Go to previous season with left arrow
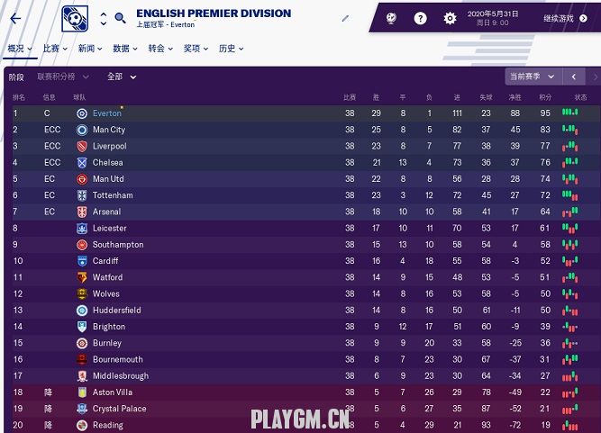This screenshot has height=433, width=601. (573, 77)
